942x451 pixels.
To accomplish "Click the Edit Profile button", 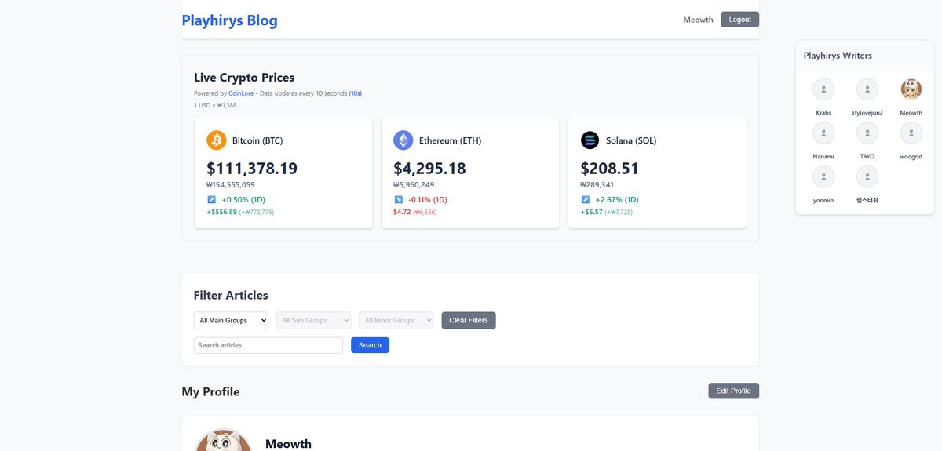I will (x=733, y=391).
